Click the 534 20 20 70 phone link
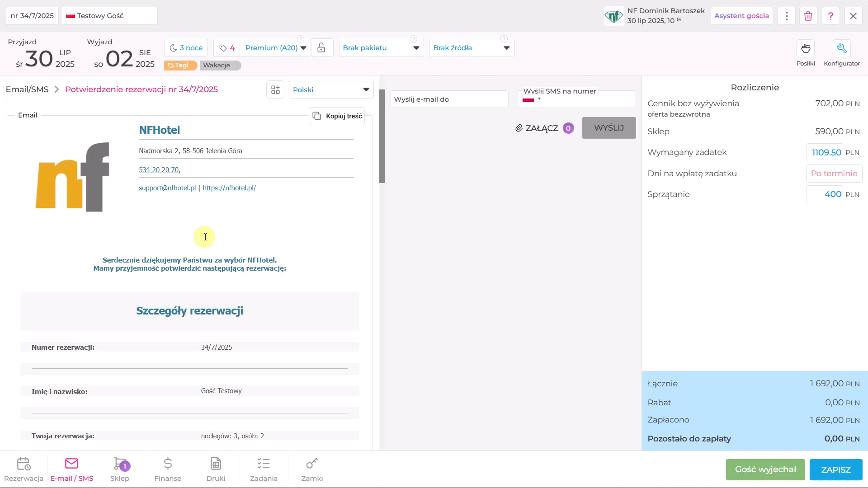Screen dimensions: 868x488 coord(159,170)
